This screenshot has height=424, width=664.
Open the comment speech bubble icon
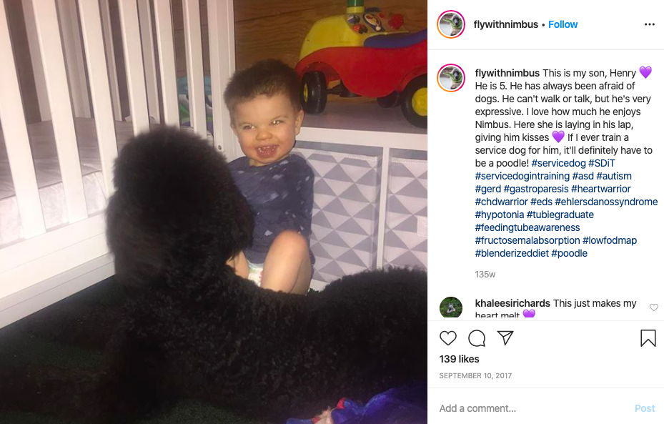pyautogui.click(x=477, y=338)
